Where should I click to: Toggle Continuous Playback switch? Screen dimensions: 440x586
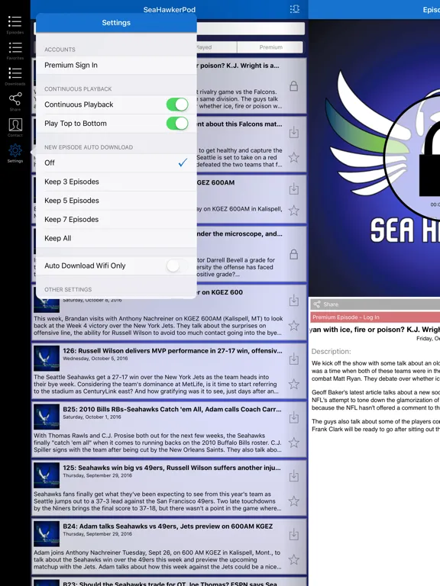[x=177, y=105]
